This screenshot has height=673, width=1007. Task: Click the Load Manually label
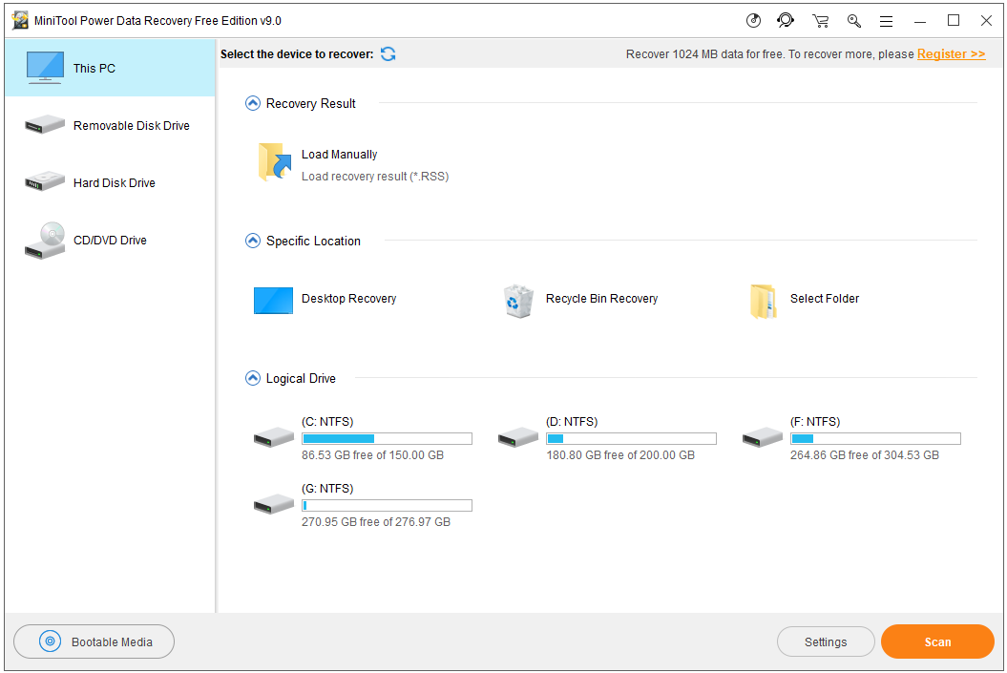[x=339, y=154]
